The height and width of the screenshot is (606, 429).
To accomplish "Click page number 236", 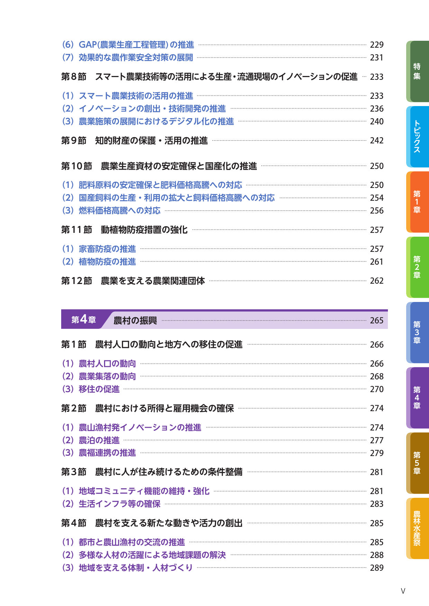I will point(377,109).
